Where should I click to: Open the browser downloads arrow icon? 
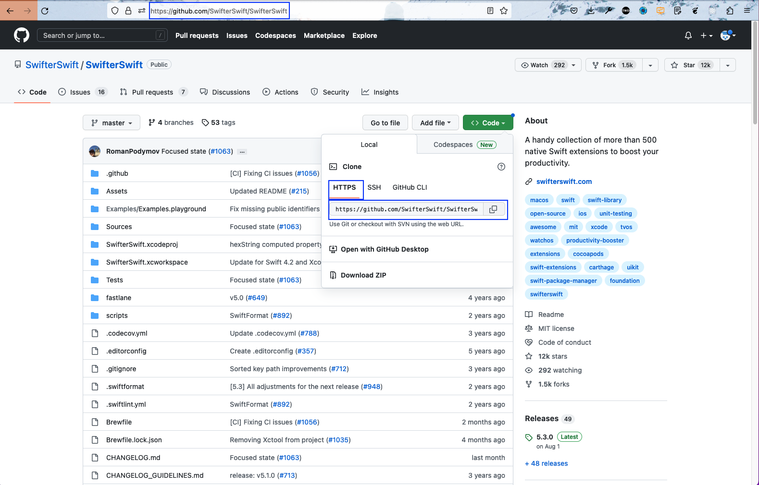click(x=591, y=11)
